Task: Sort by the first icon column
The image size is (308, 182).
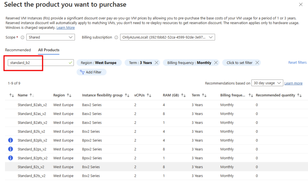Action: (12, 95)
